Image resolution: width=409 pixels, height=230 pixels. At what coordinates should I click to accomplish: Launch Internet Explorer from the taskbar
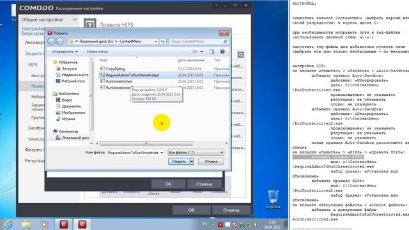pos(8,224)
